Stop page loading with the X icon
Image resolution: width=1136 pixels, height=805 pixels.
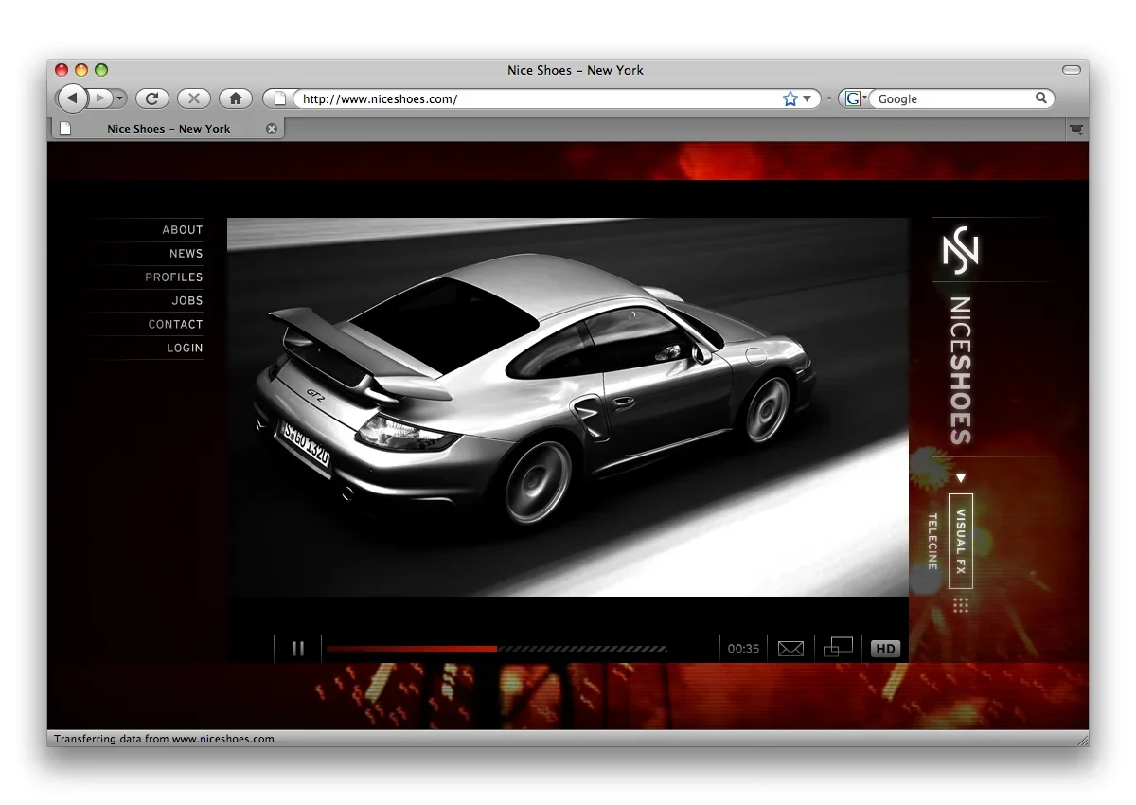(193, 98)
